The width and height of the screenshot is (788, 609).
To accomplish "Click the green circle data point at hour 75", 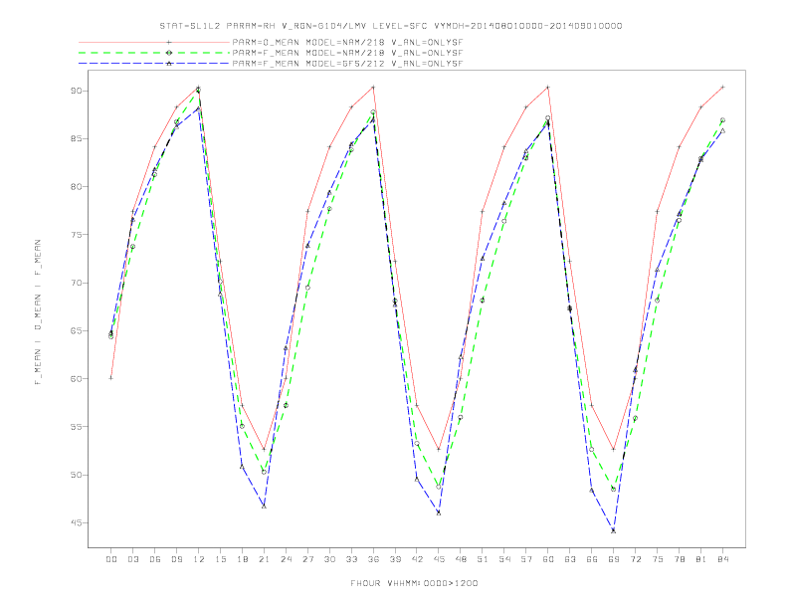I will [x=657, y=301].
